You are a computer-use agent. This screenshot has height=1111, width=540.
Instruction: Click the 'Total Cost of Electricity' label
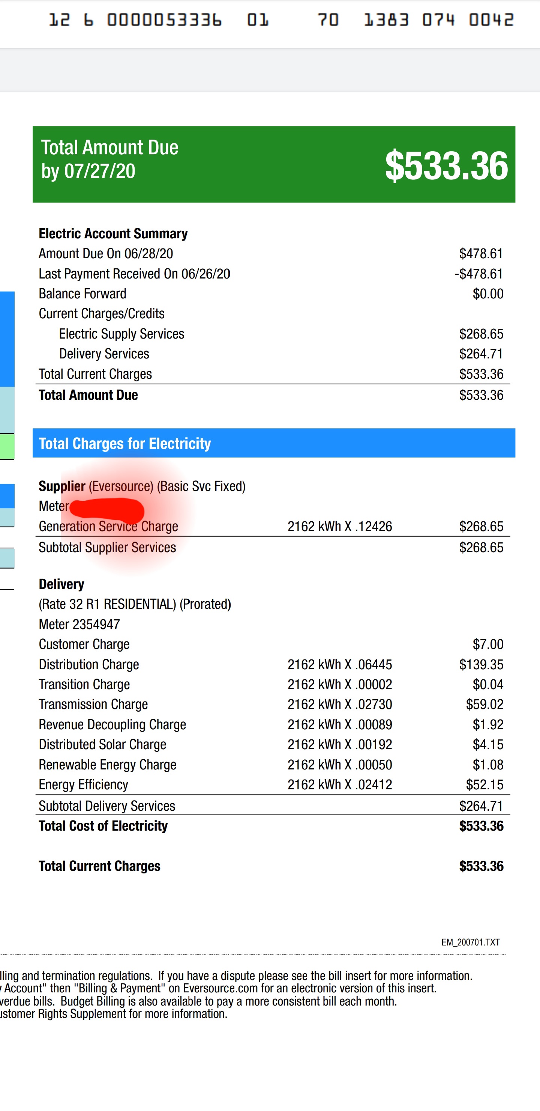[x=103, y=826]
